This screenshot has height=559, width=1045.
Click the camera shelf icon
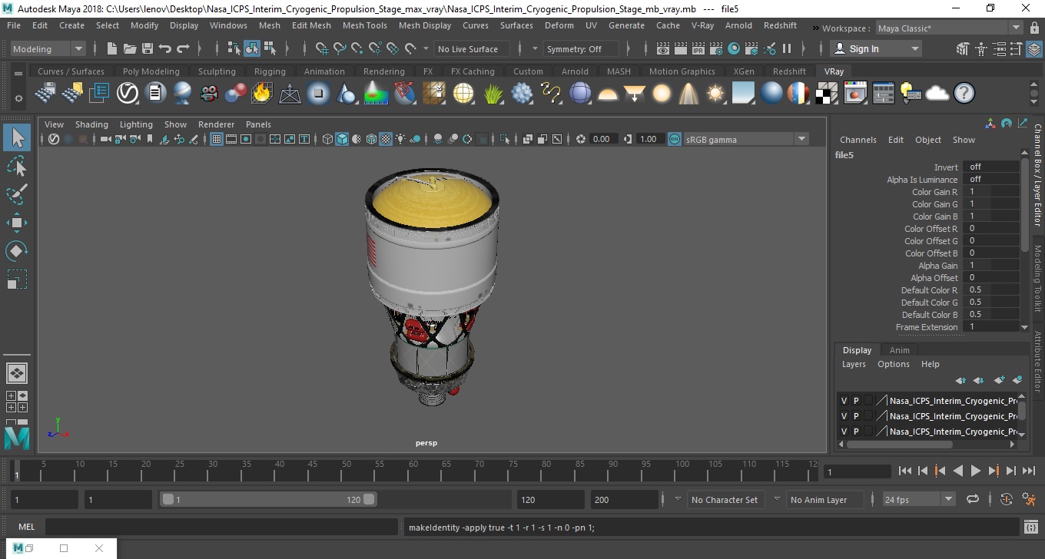pyautogui.click(x=209, y=94)
